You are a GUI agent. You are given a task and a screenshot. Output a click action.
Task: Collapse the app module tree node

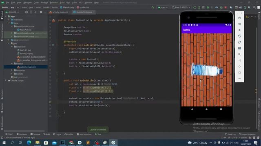[6, 16]
